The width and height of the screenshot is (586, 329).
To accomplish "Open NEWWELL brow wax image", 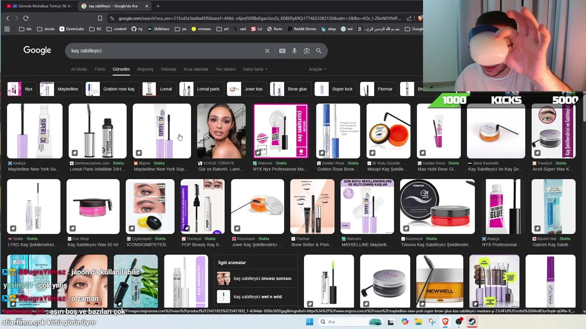I will pyautogui.click(x=439, y=281).
